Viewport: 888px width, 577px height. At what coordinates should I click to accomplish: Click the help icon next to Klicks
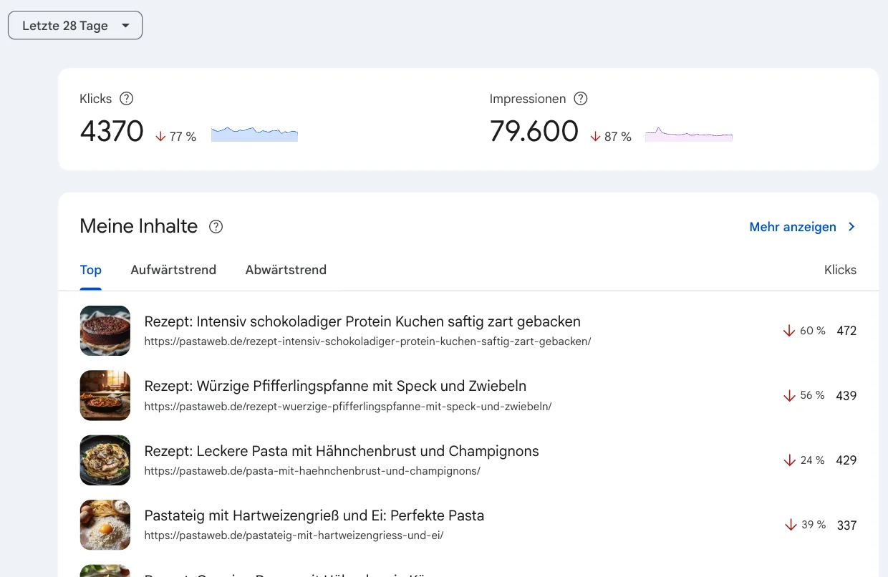click(127, 99)
